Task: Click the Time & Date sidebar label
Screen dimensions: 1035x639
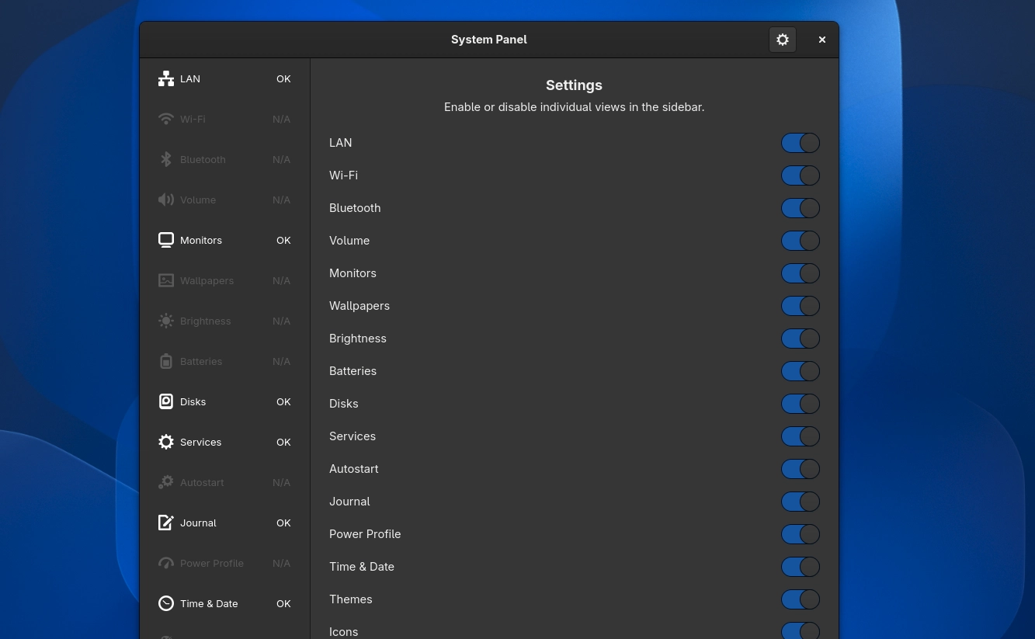Action: pos(209,603)
